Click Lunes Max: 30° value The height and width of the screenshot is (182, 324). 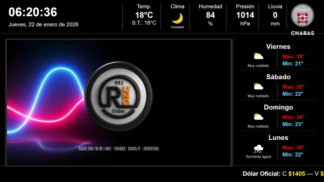tap(293, 147)
